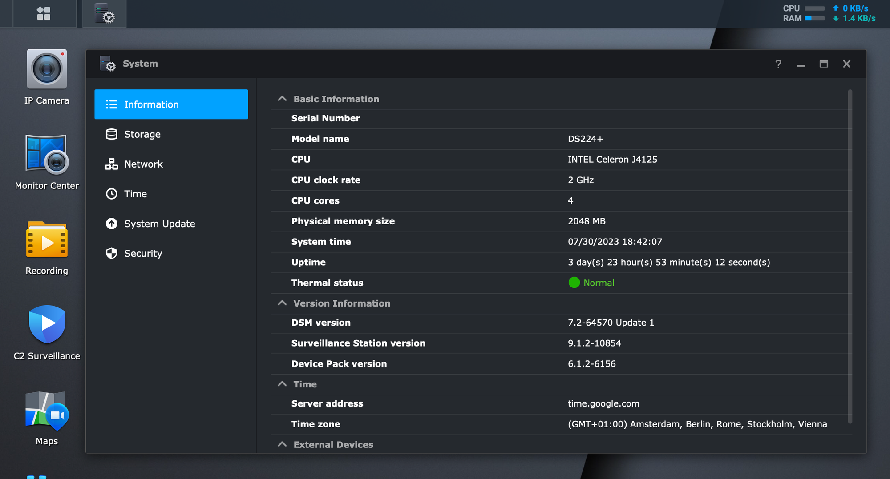Click the RAM usage meter
890x479 pixels.
(814, 18)
